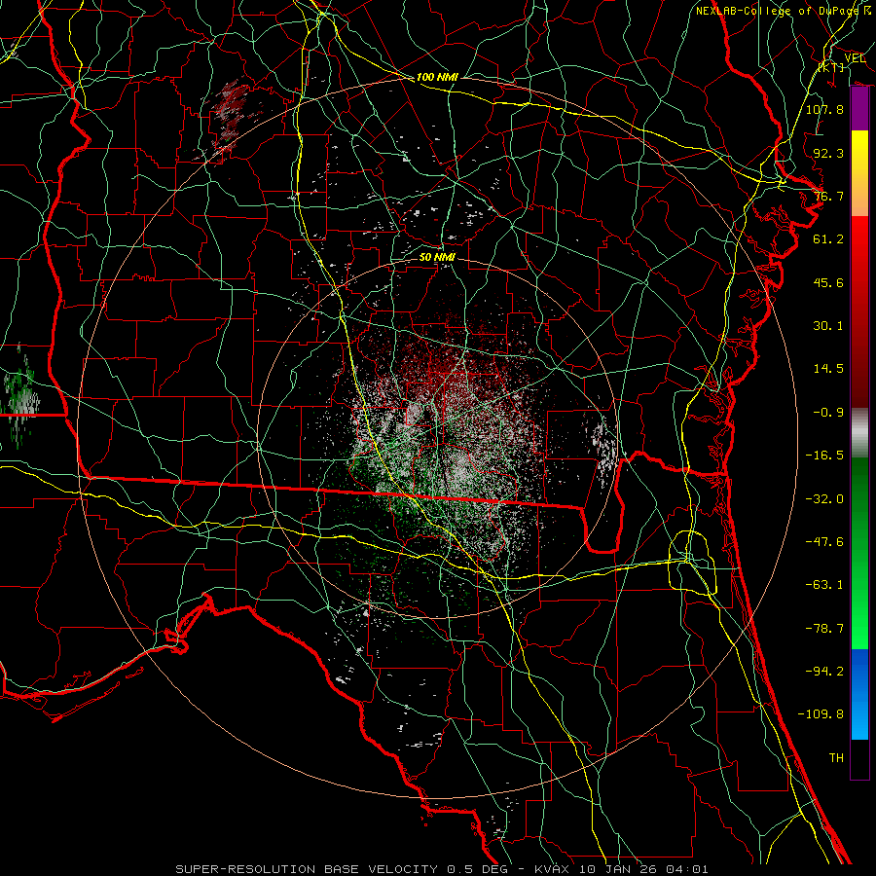
Task: Pick the yellow-orange segment of the color bar
Action: [859, 173]
